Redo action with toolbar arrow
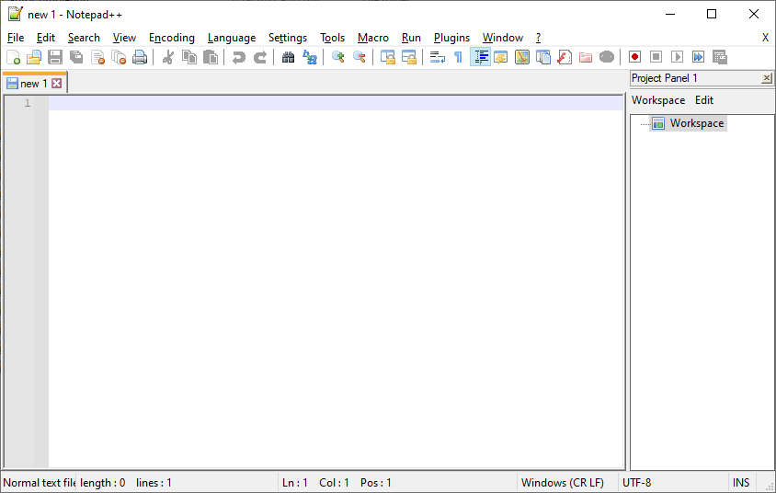This screenshot has height=493, width=776. tap(260, 57)
